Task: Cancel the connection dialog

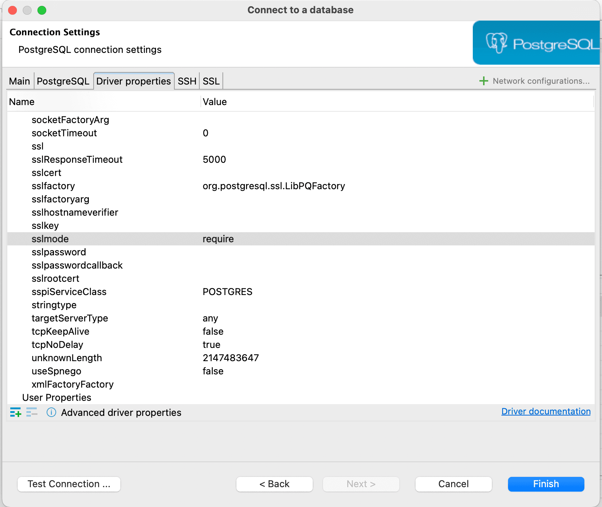Action: [453, 484]
